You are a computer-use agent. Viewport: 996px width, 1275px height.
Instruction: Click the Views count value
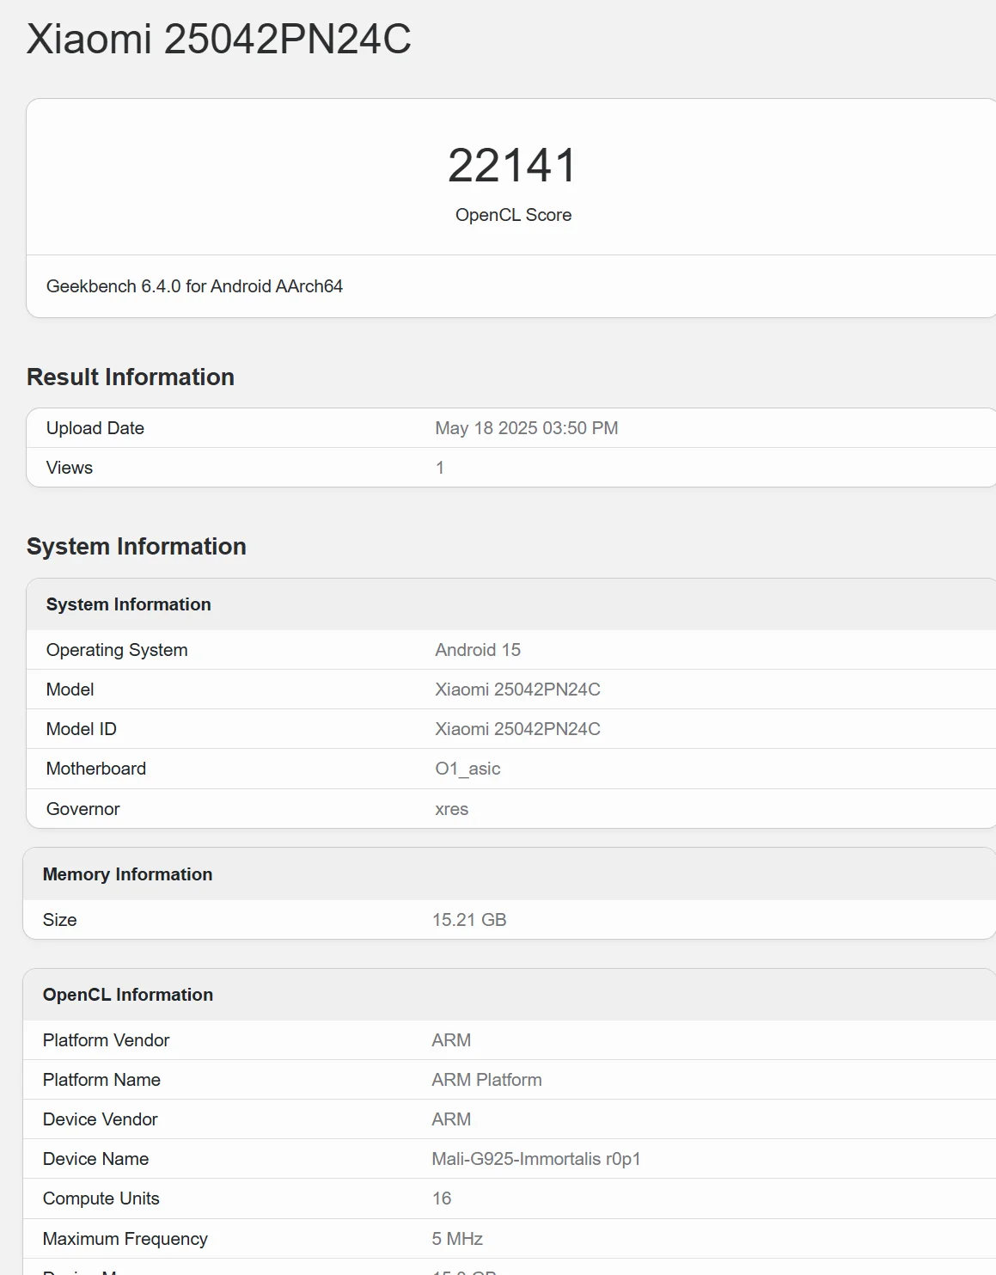pos(440,468)
